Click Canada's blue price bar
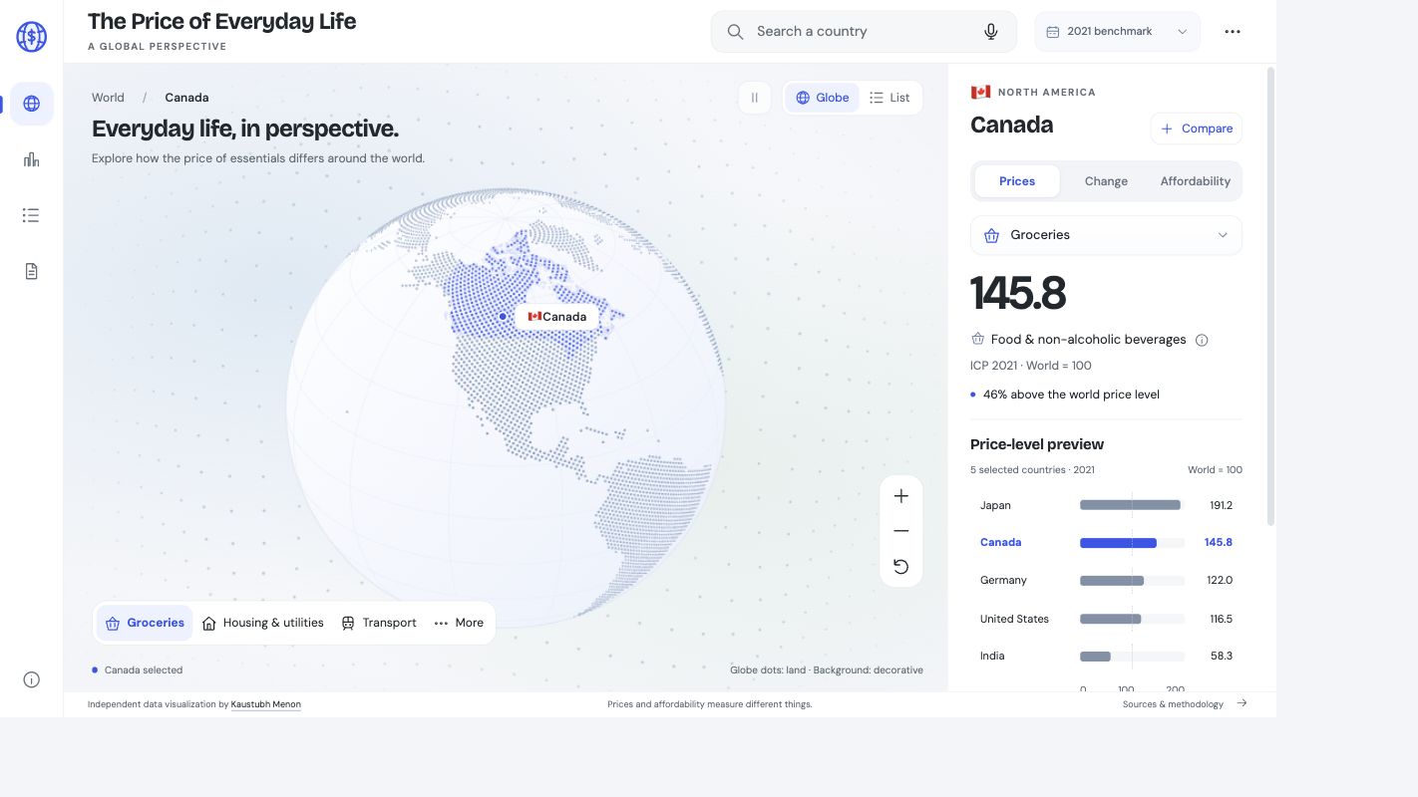The width and height of the screenshot is (1418, 797). point(1118,543)
